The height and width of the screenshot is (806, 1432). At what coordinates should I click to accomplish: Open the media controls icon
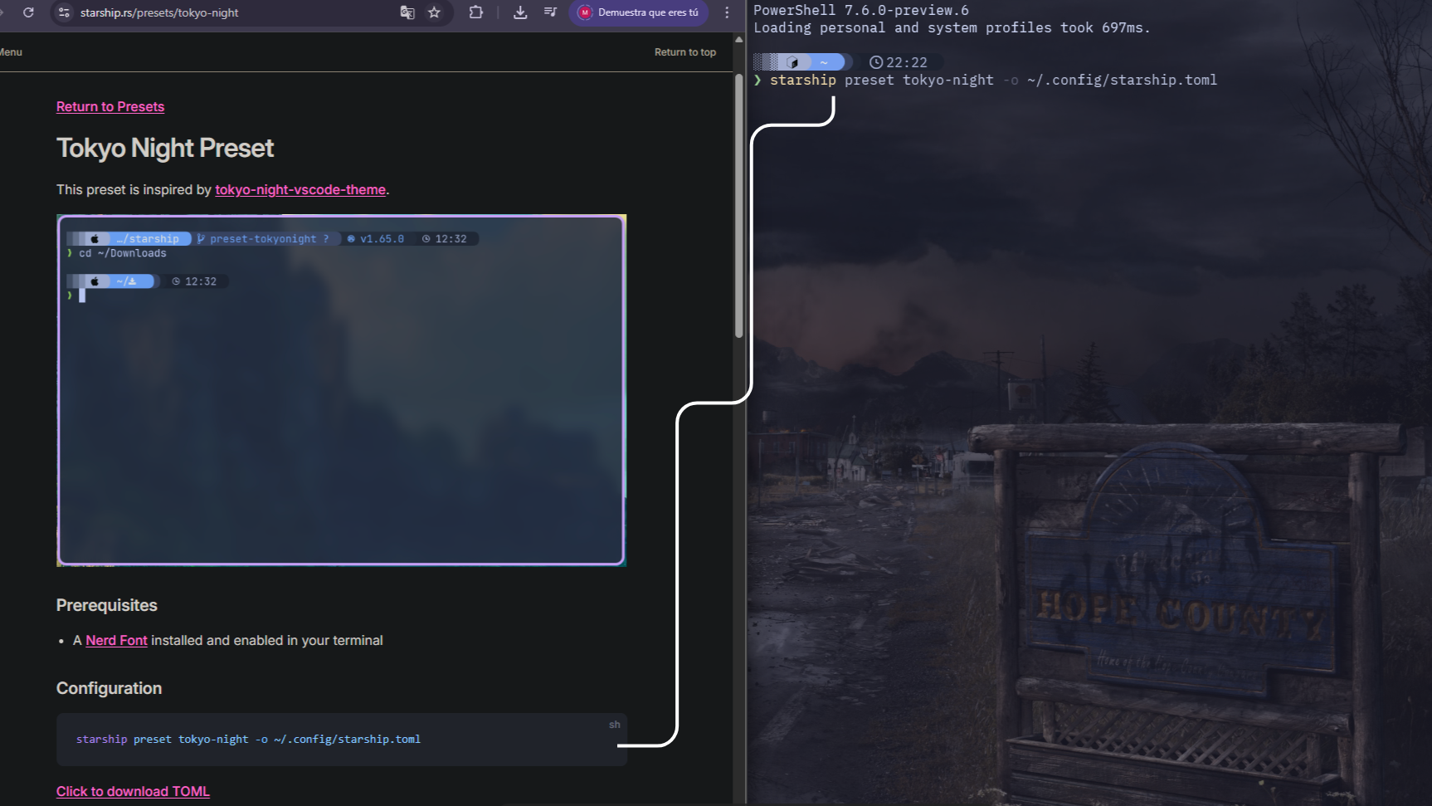[549, 12]
